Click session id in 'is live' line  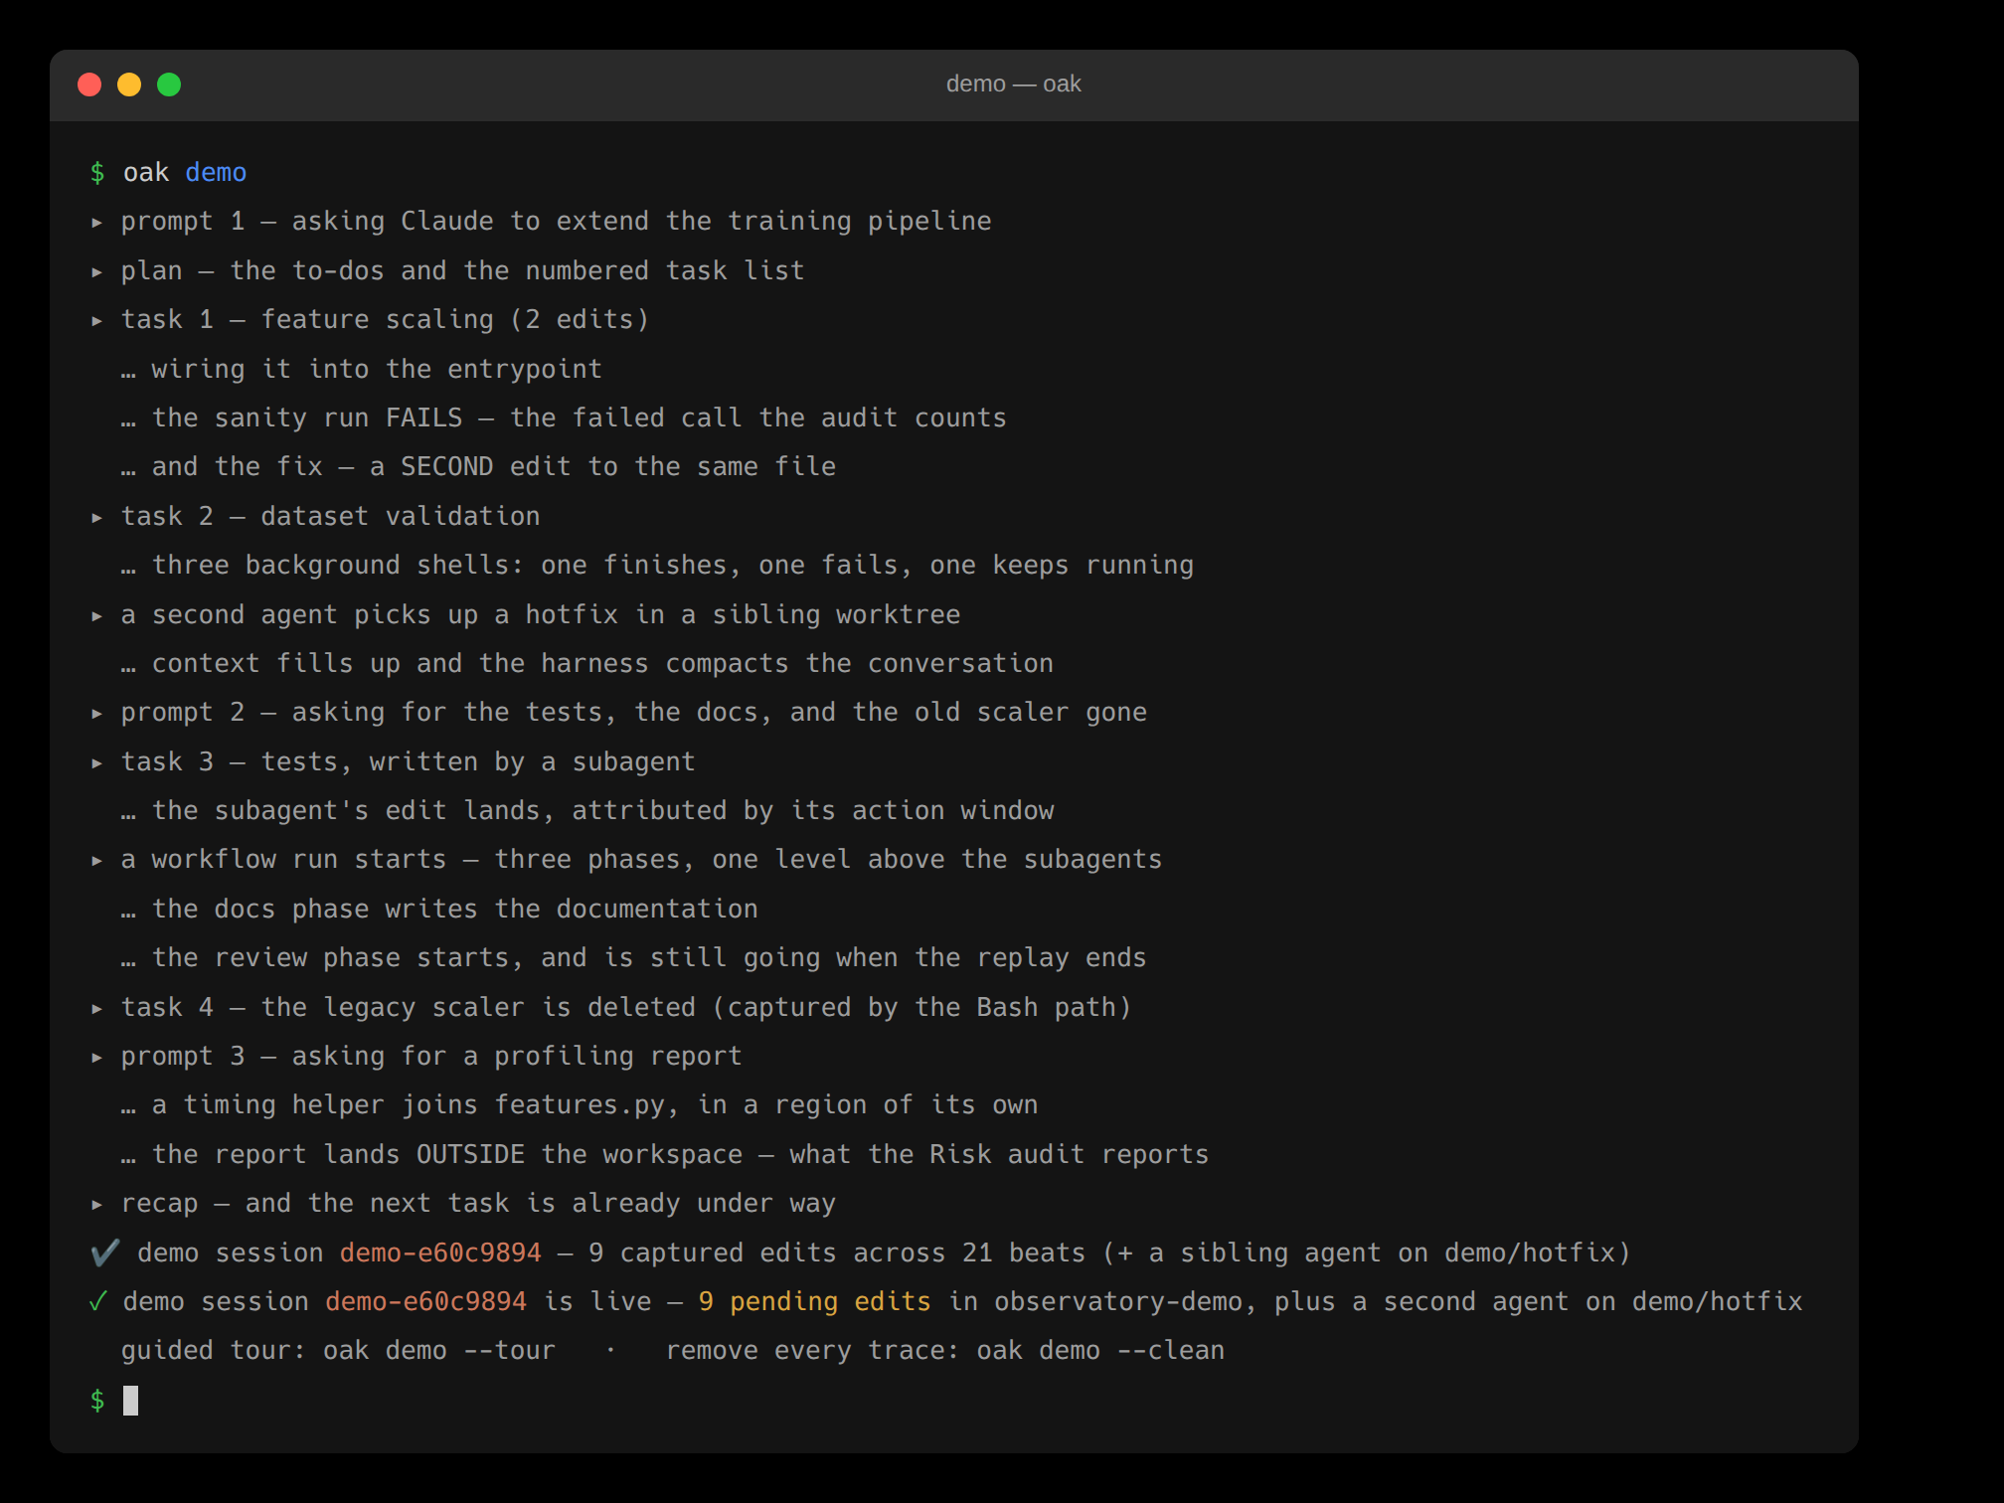[425, 1301]
